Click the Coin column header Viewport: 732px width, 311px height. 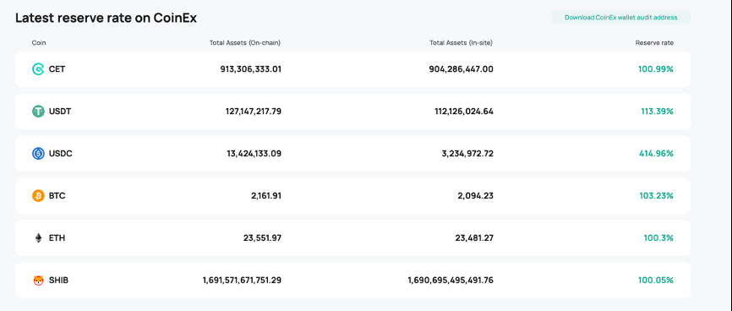tap(39, 42)
